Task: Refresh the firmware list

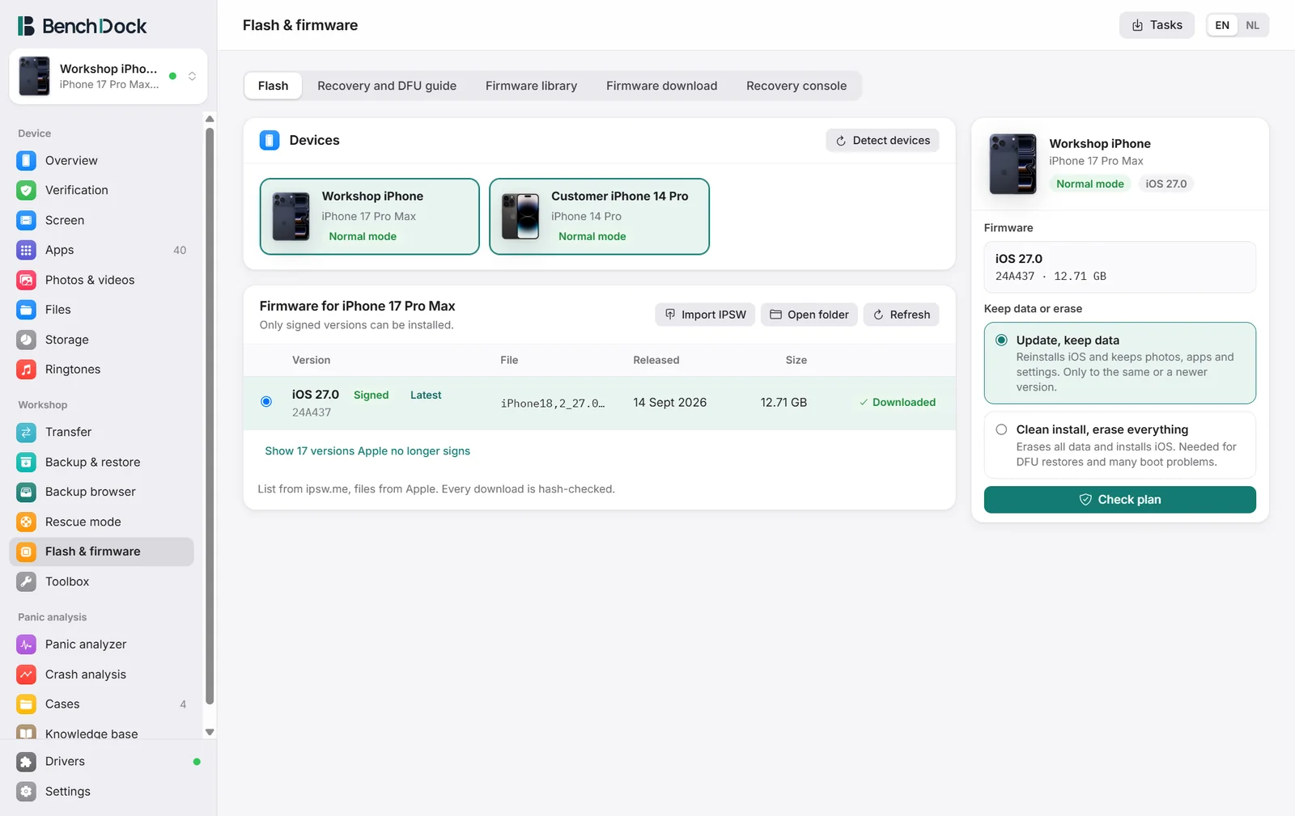Action: tap(901, 315)
